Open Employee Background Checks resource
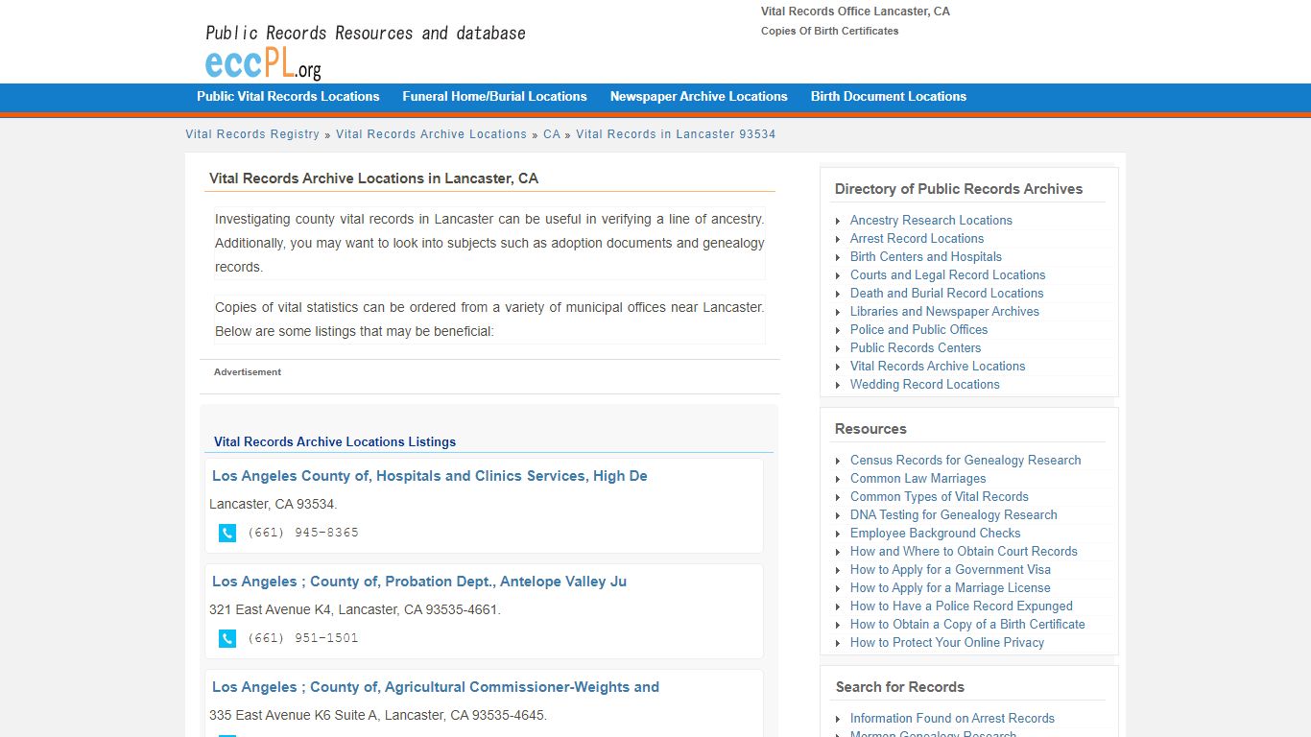Screen dimensions: 1311x737 [x=935, y=533]
